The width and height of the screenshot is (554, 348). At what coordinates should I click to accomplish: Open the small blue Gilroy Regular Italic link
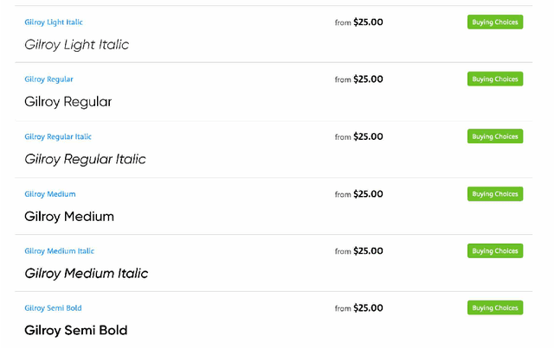click(58, 136)
